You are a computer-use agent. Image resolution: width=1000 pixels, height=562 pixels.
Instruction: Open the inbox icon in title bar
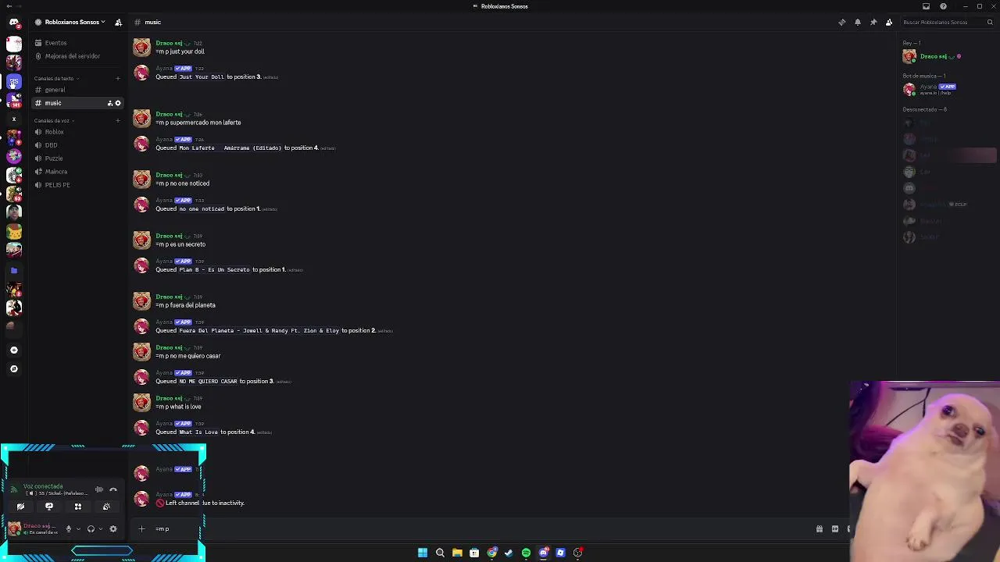point(926,6)
